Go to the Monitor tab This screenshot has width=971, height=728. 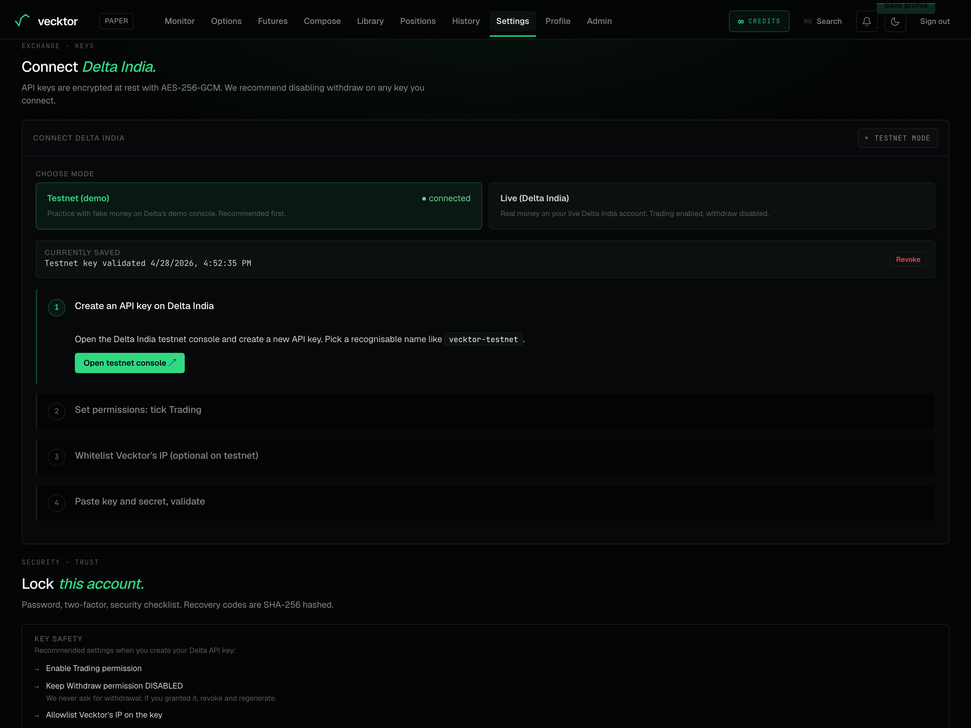click(180, 21)
